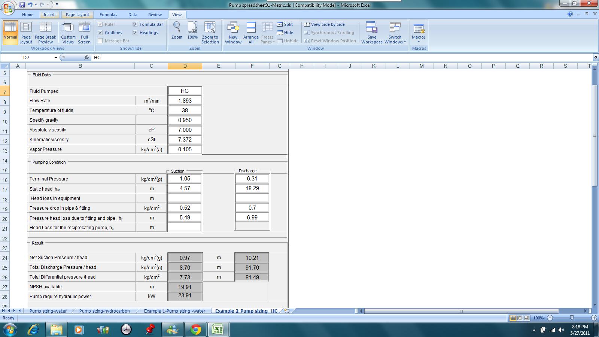Customize Quick Access Toolbar dropdown
599x337 pixels.
click(57, 5)
